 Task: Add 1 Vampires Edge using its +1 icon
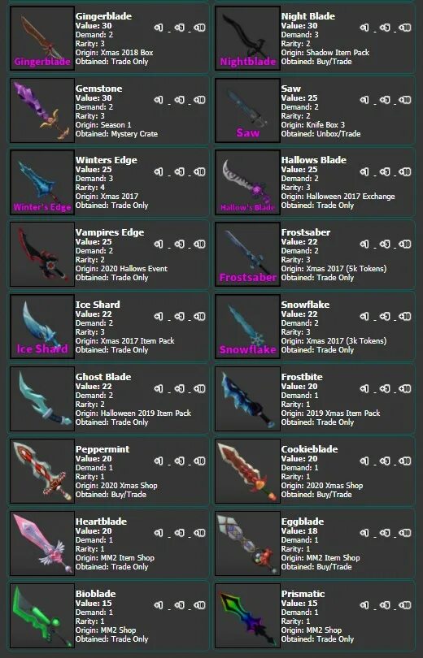(x=159, y=245)
